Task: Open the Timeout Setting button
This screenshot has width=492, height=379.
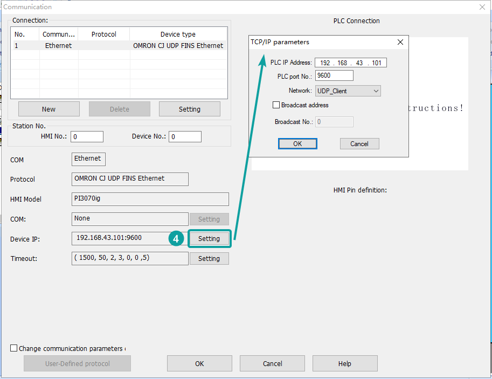Action: [x=209, y=259]
